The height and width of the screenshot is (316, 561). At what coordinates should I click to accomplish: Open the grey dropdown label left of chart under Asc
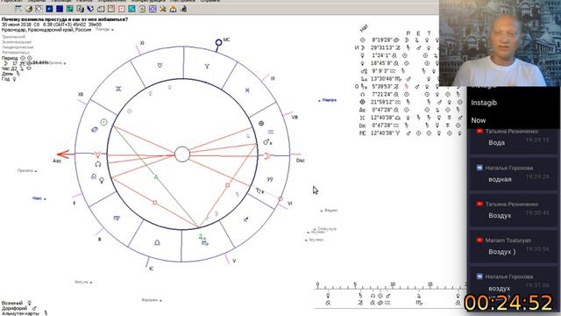click(x=27, y=170)
